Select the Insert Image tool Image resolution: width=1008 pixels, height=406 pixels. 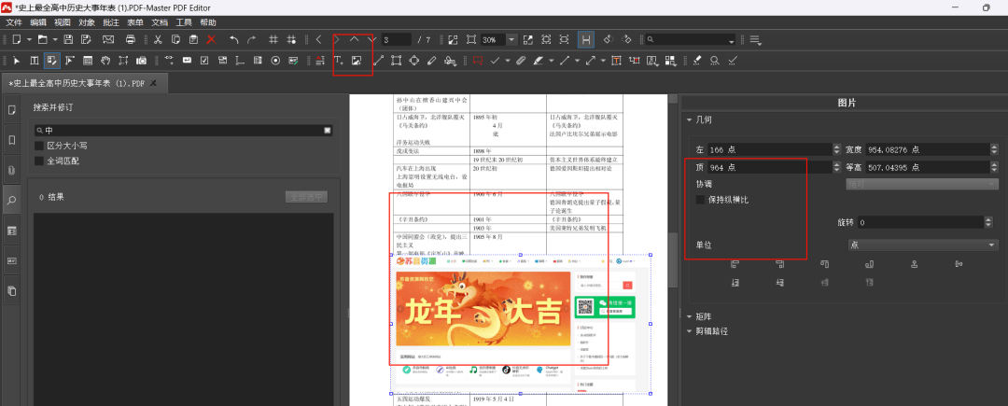(357, 61)
